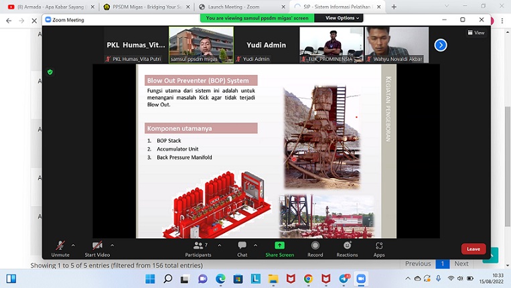511x288 pixels.
Task: Select samsul ppsdm migas video thumbnail
Action: coord(201,44)
